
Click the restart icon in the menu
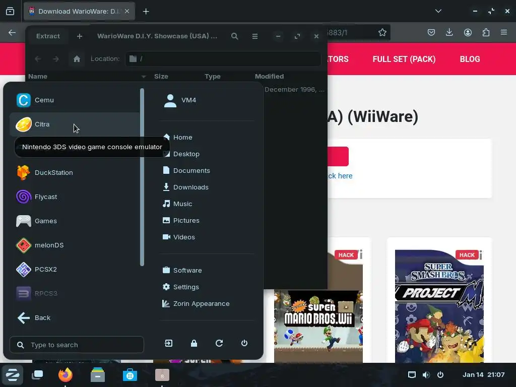219,343
